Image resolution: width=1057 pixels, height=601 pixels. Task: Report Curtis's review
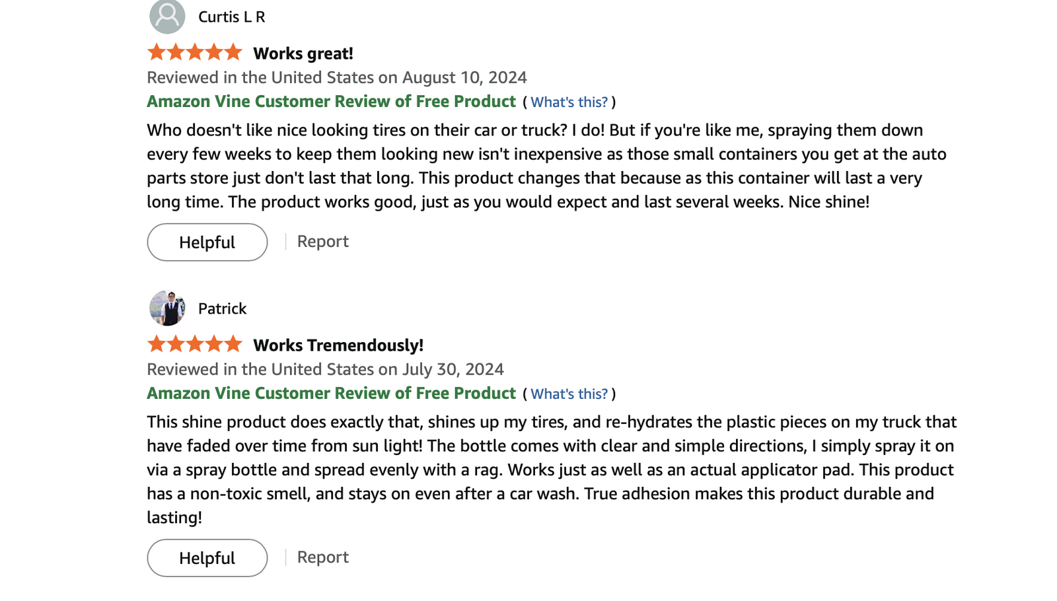tap(322, 241)
